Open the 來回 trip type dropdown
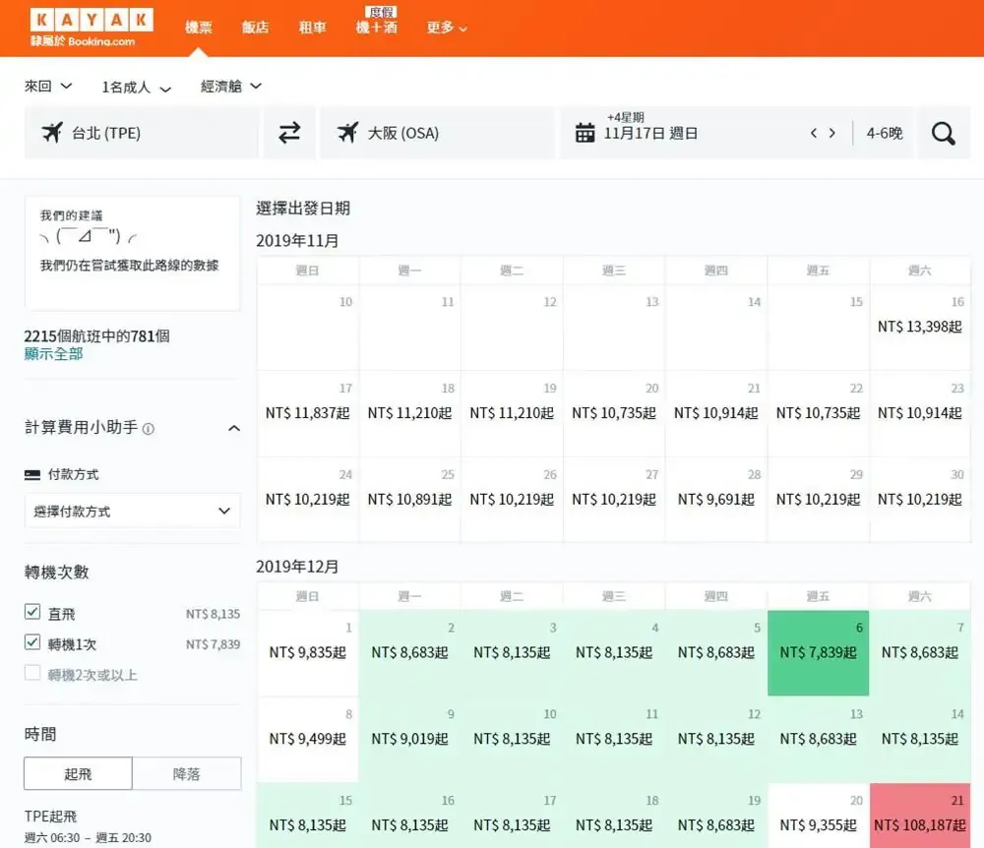 pyautogui.click(x=48, y=87)
